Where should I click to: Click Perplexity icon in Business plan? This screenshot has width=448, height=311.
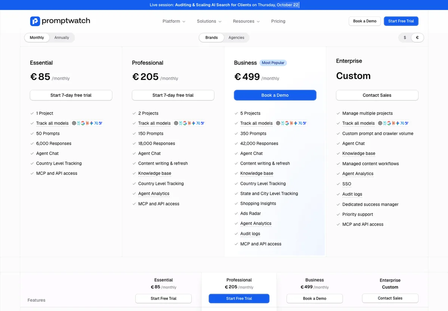[283, 123]
